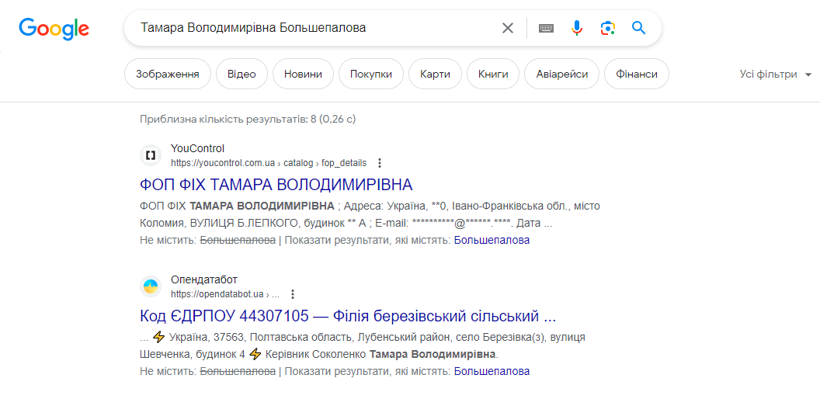
Task: Click the opendatabot.ua breadcrumb URL
Action: (x=225, y=294)
